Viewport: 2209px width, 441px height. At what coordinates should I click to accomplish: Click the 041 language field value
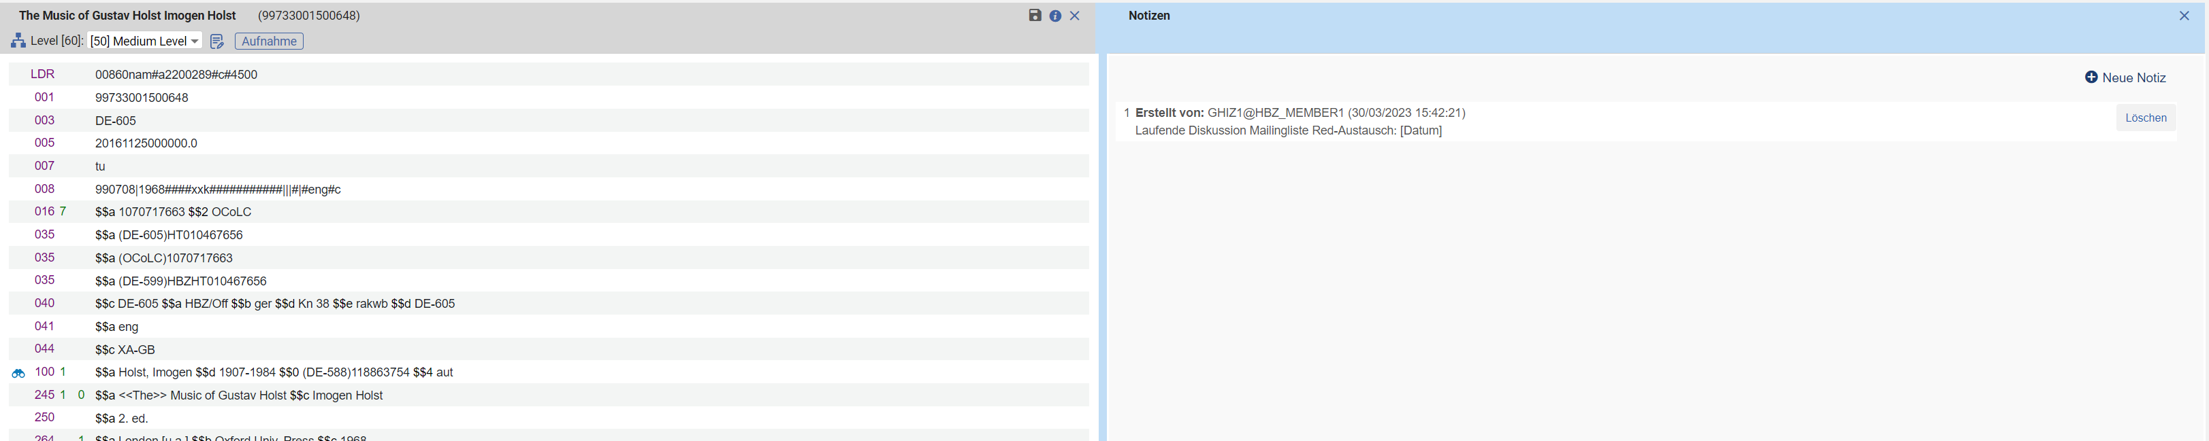coord(116,327)
